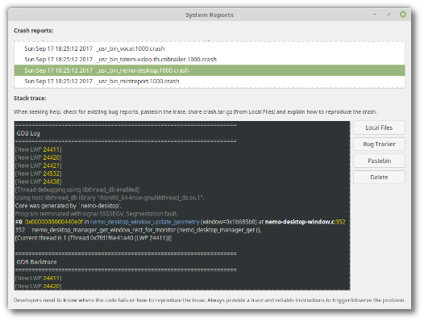
Task: Click the SIGSEGV Segmentation fault line
Action: click(96, 214)
